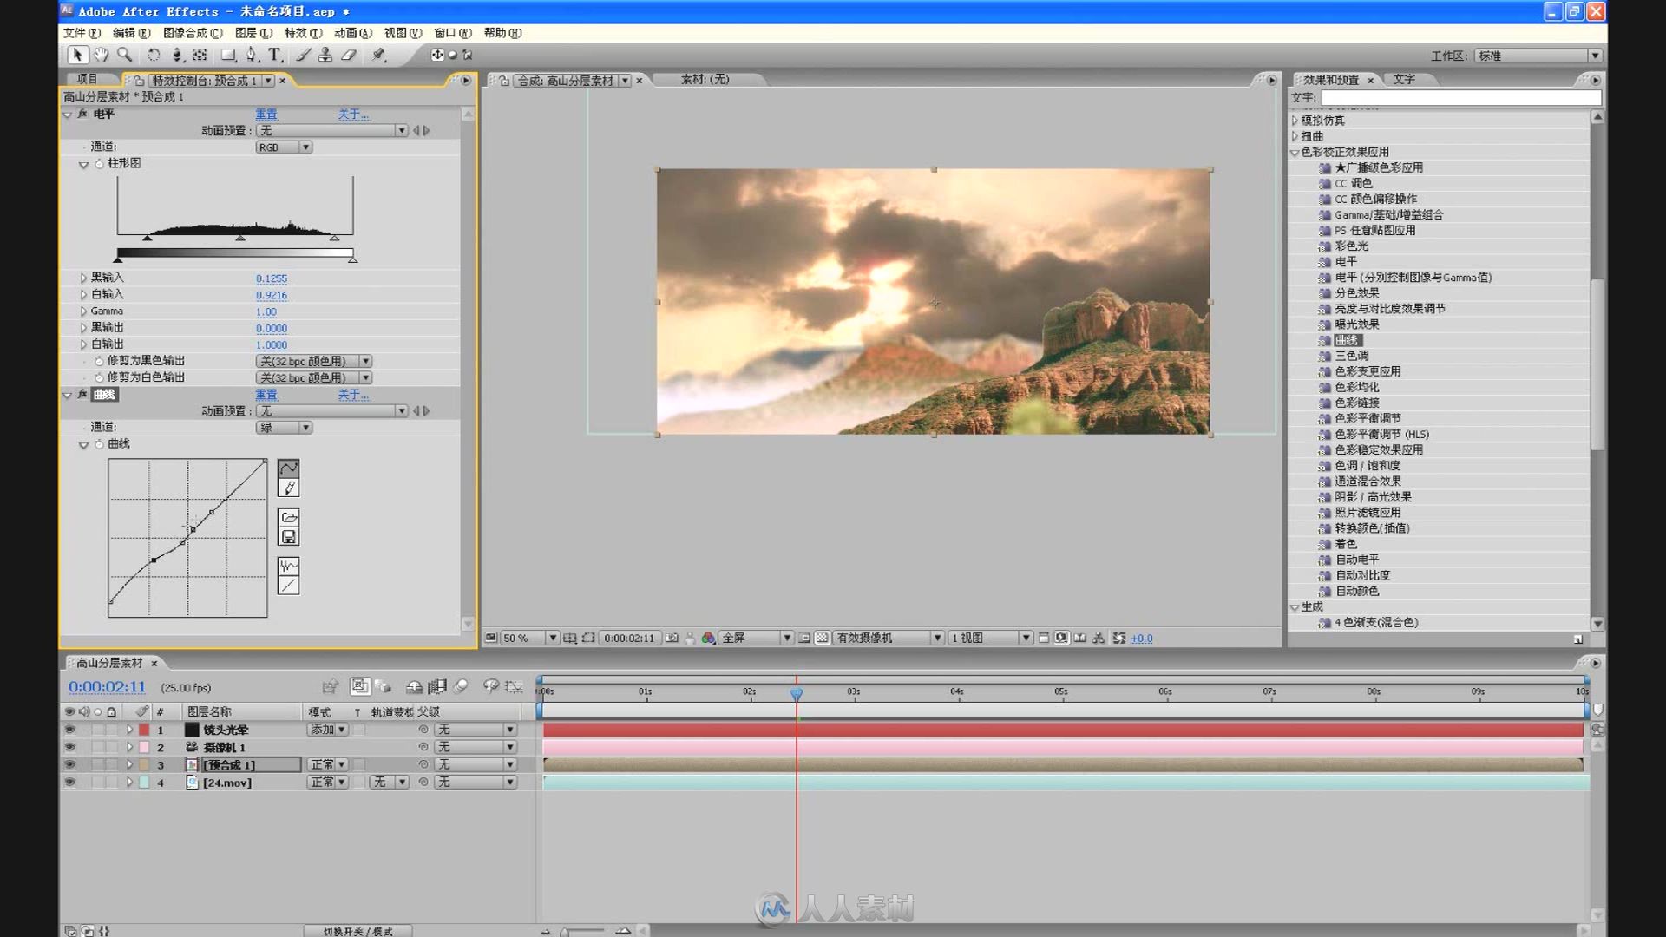This screenshot has height=937, width=1666.
Task: Toggle transparency grid in viewer
Action: 822,638
